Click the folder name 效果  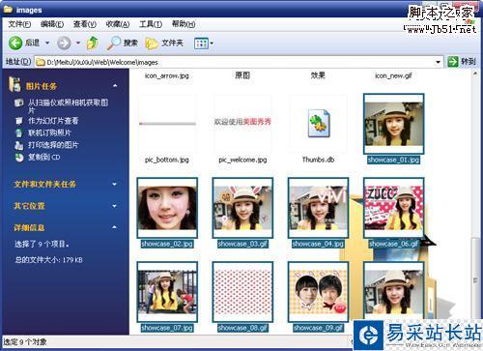point(318,75)
